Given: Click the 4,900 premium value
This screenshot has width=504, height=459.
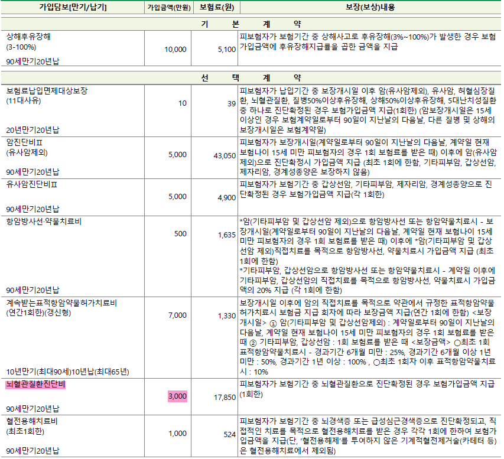Looking at the screenshot, I should 226,197.
